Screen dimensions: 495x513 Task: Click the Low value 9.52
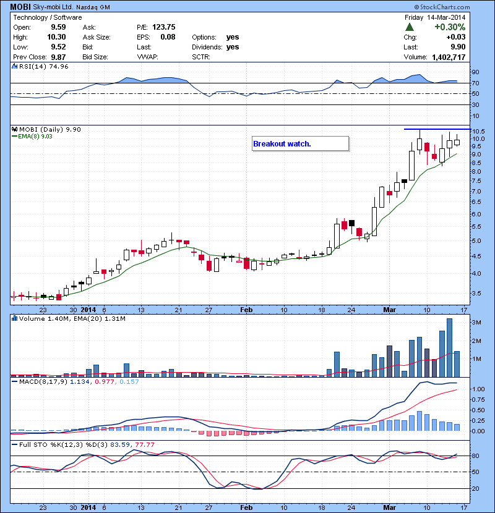click(x=58, y=47)
